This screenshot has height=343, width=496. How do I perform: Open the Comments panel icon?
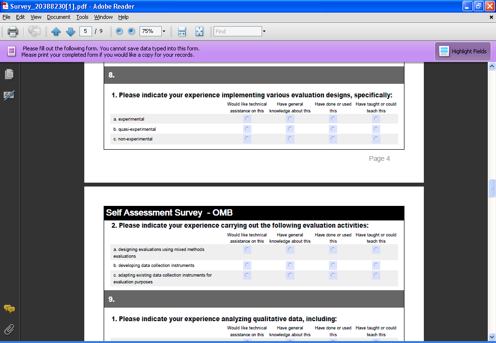tap(9, 309)
